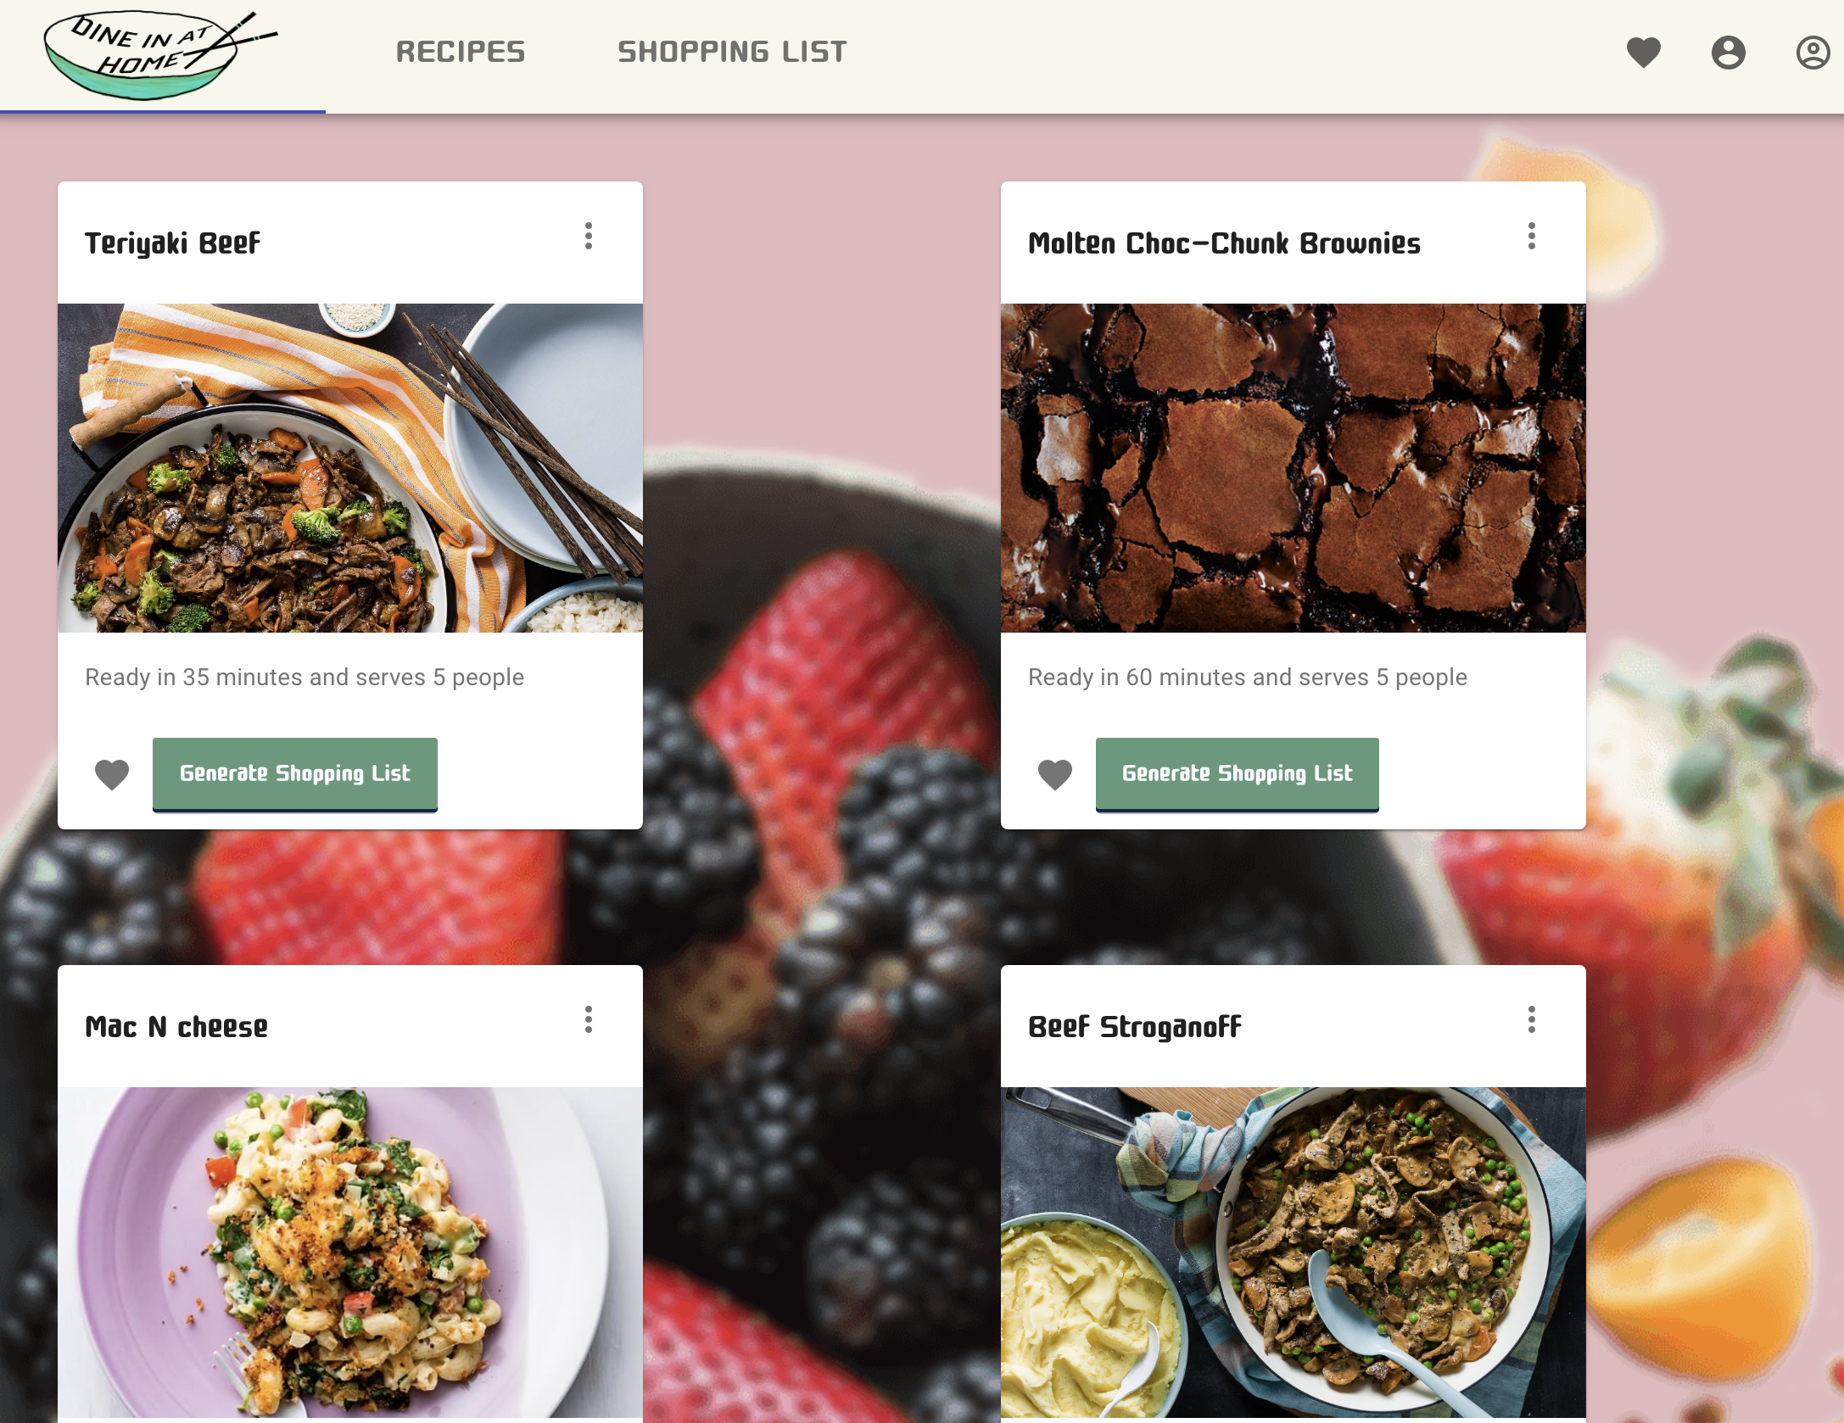This screenshot has width=1844, height=1423.
Task: Open Teriyaki Beef three-dot menu
Action: pos(589,236)
